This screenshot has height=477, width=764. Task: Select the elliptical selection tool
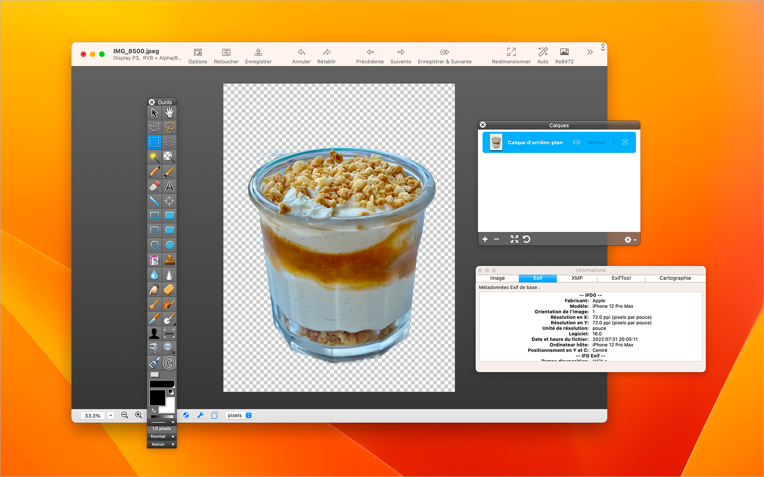coord(170,142)
